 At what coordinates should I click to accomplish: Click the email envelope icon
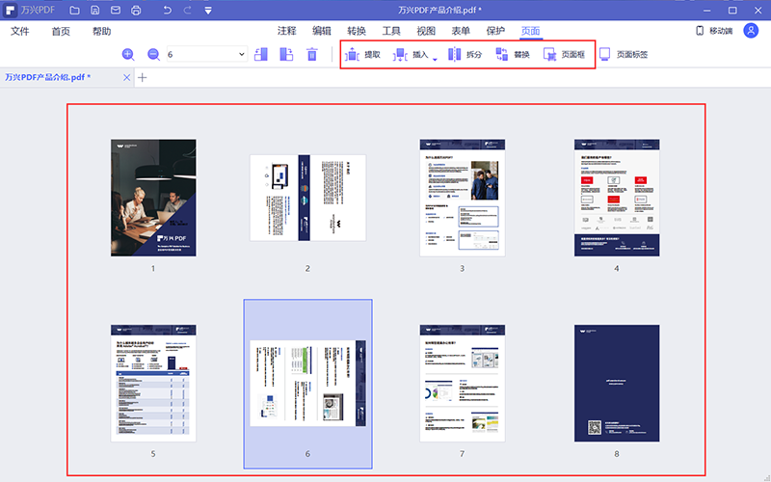coord(116,11)
